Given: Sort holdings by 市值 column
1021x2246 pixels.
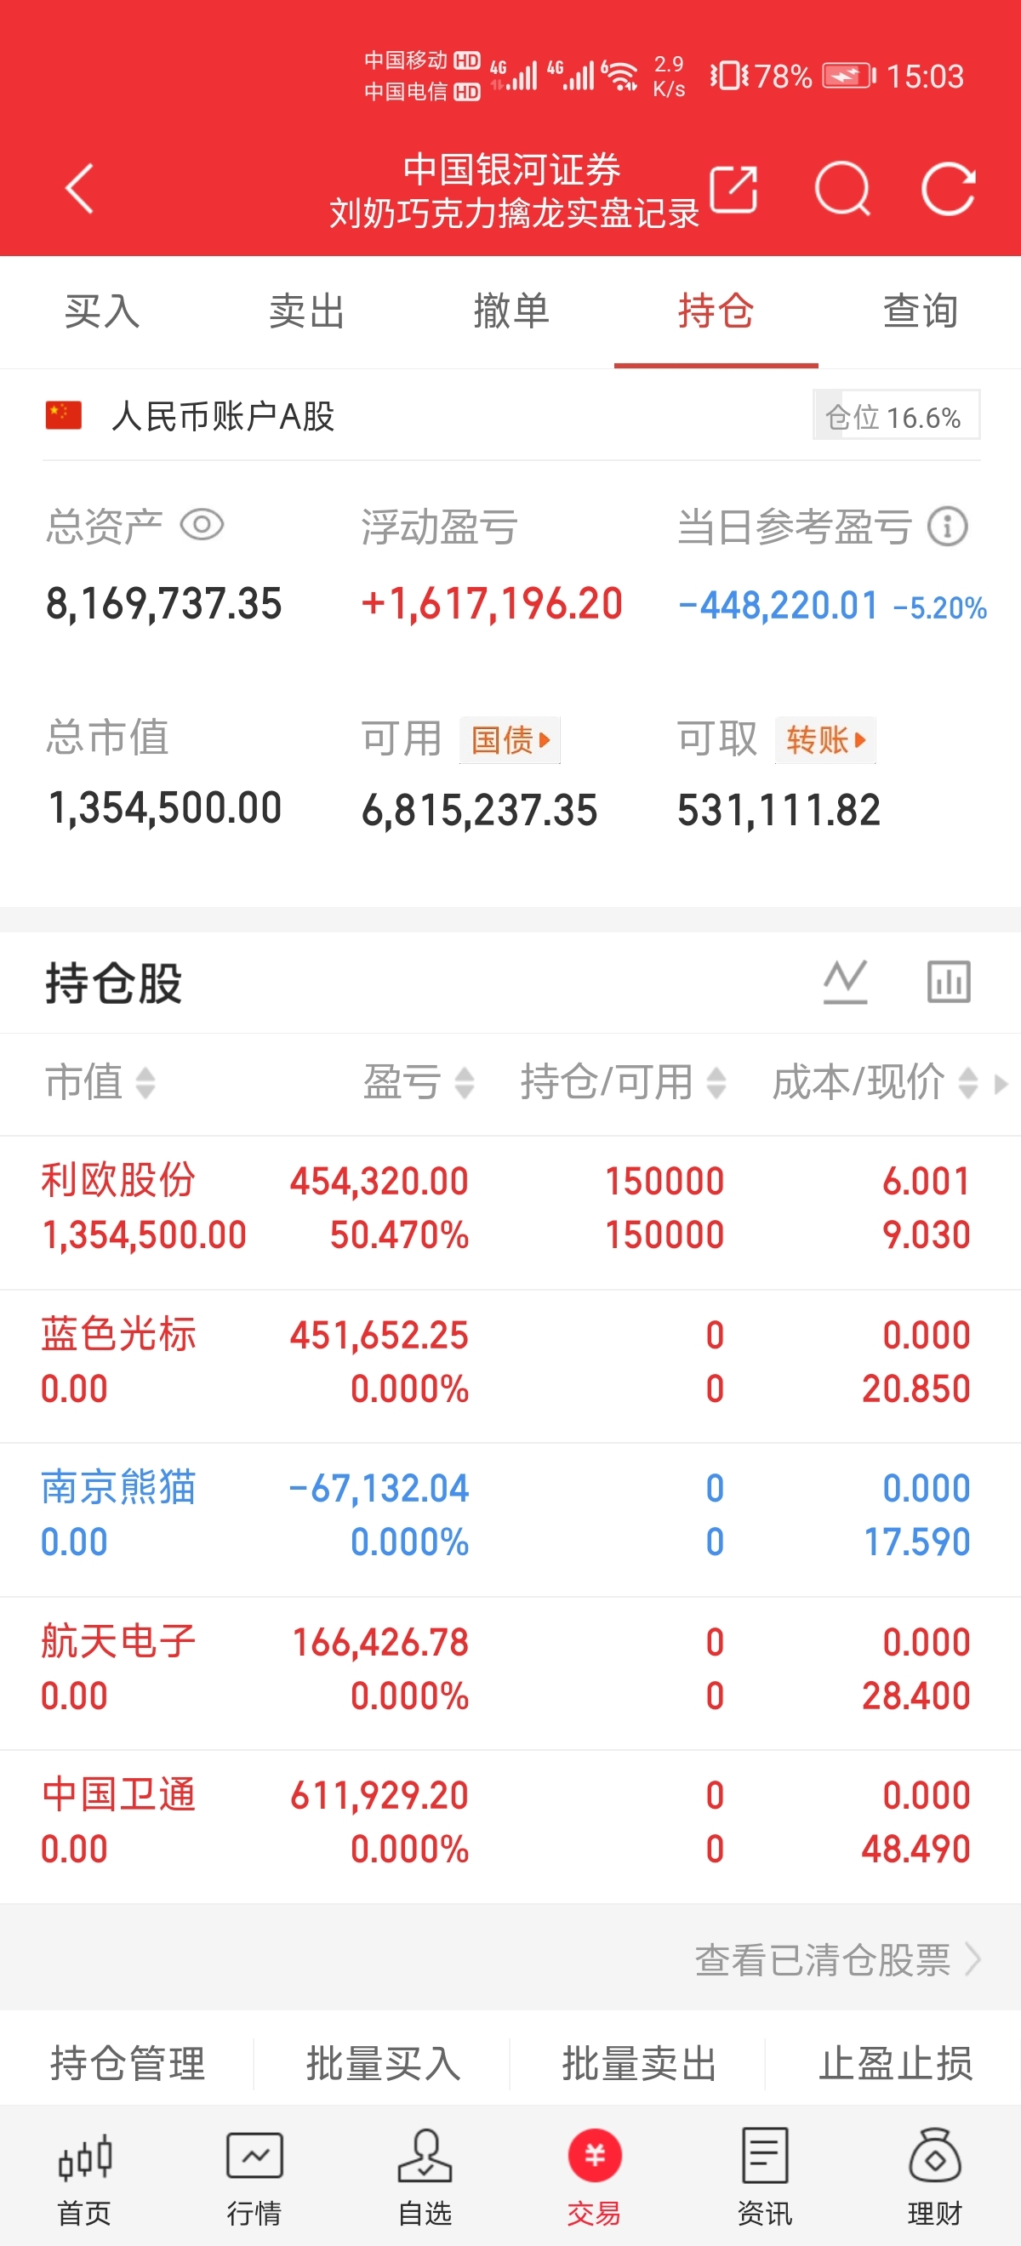Looking at the screenshot, I should [100, 1083].
